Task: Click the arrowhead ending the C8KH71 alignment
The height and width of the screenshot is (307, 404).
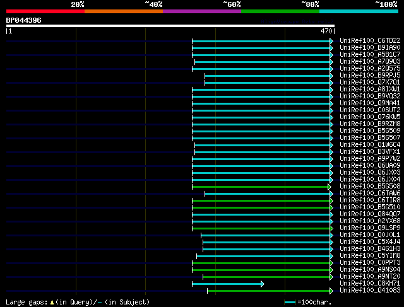Action: [x=263, y=284]
